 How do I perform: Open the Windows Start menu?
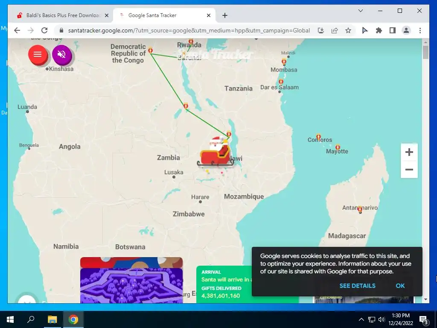coord(10,319)
